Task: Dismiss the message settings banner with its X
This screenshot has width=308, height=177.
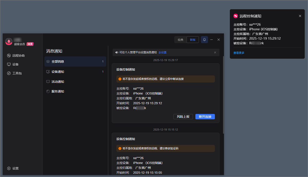Action: [x=215, y=52]
